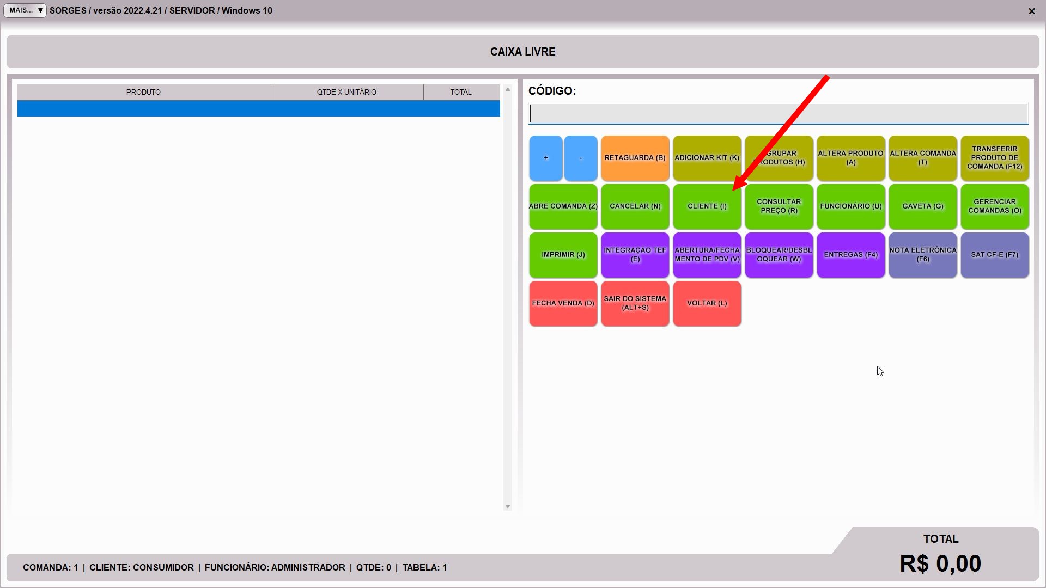Viewport: 1046px width, 588px height.
Task: Open the cash drawer with GAVETA (G)
Action: tap(922, 206)
